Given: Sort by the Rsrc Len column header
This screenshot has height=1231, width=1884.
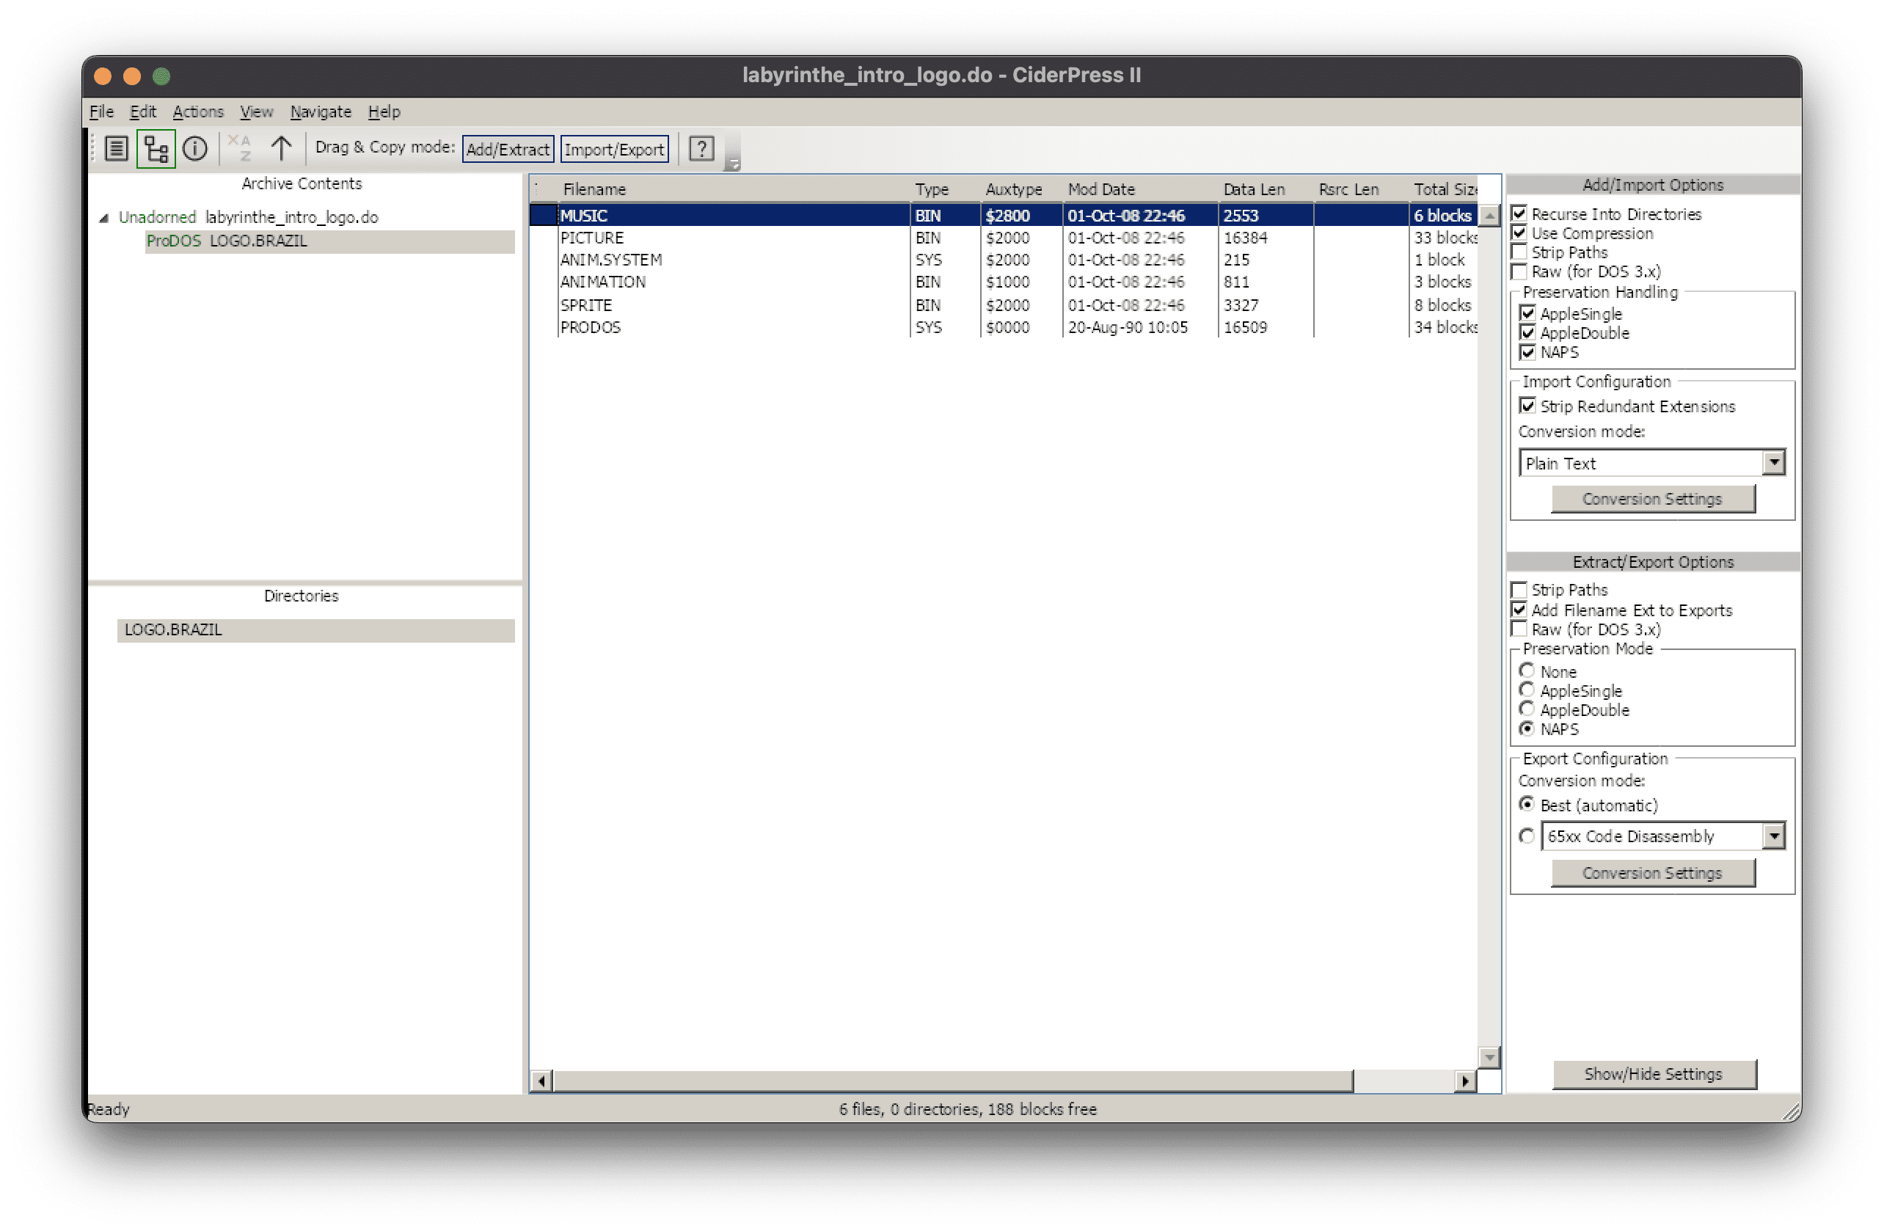Looking at the screenshot, I should pos(1361,189).
